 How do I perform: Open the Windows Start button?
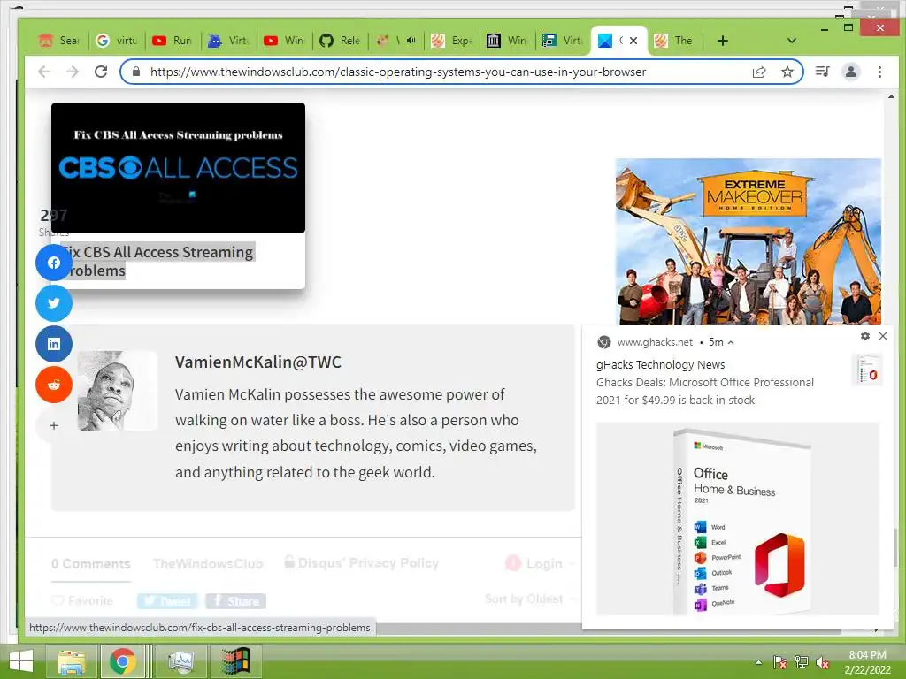coord(21,661)
